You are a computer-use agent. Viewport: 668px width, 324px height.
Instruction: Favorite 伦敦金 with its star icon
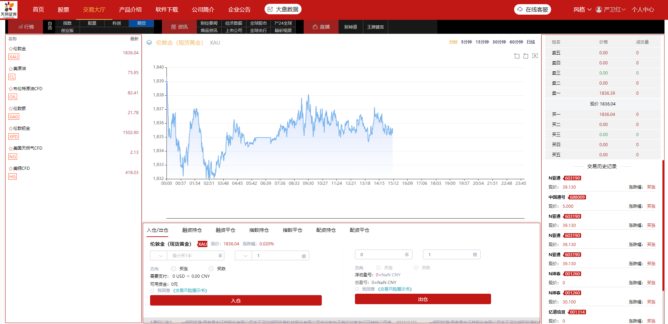pos(11,49)
